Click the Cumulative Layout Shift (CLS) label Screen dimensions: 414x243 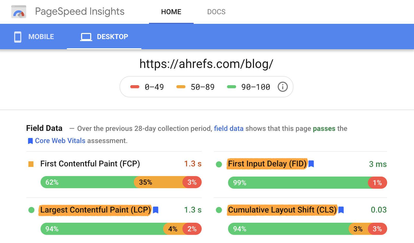coord(282,210)
